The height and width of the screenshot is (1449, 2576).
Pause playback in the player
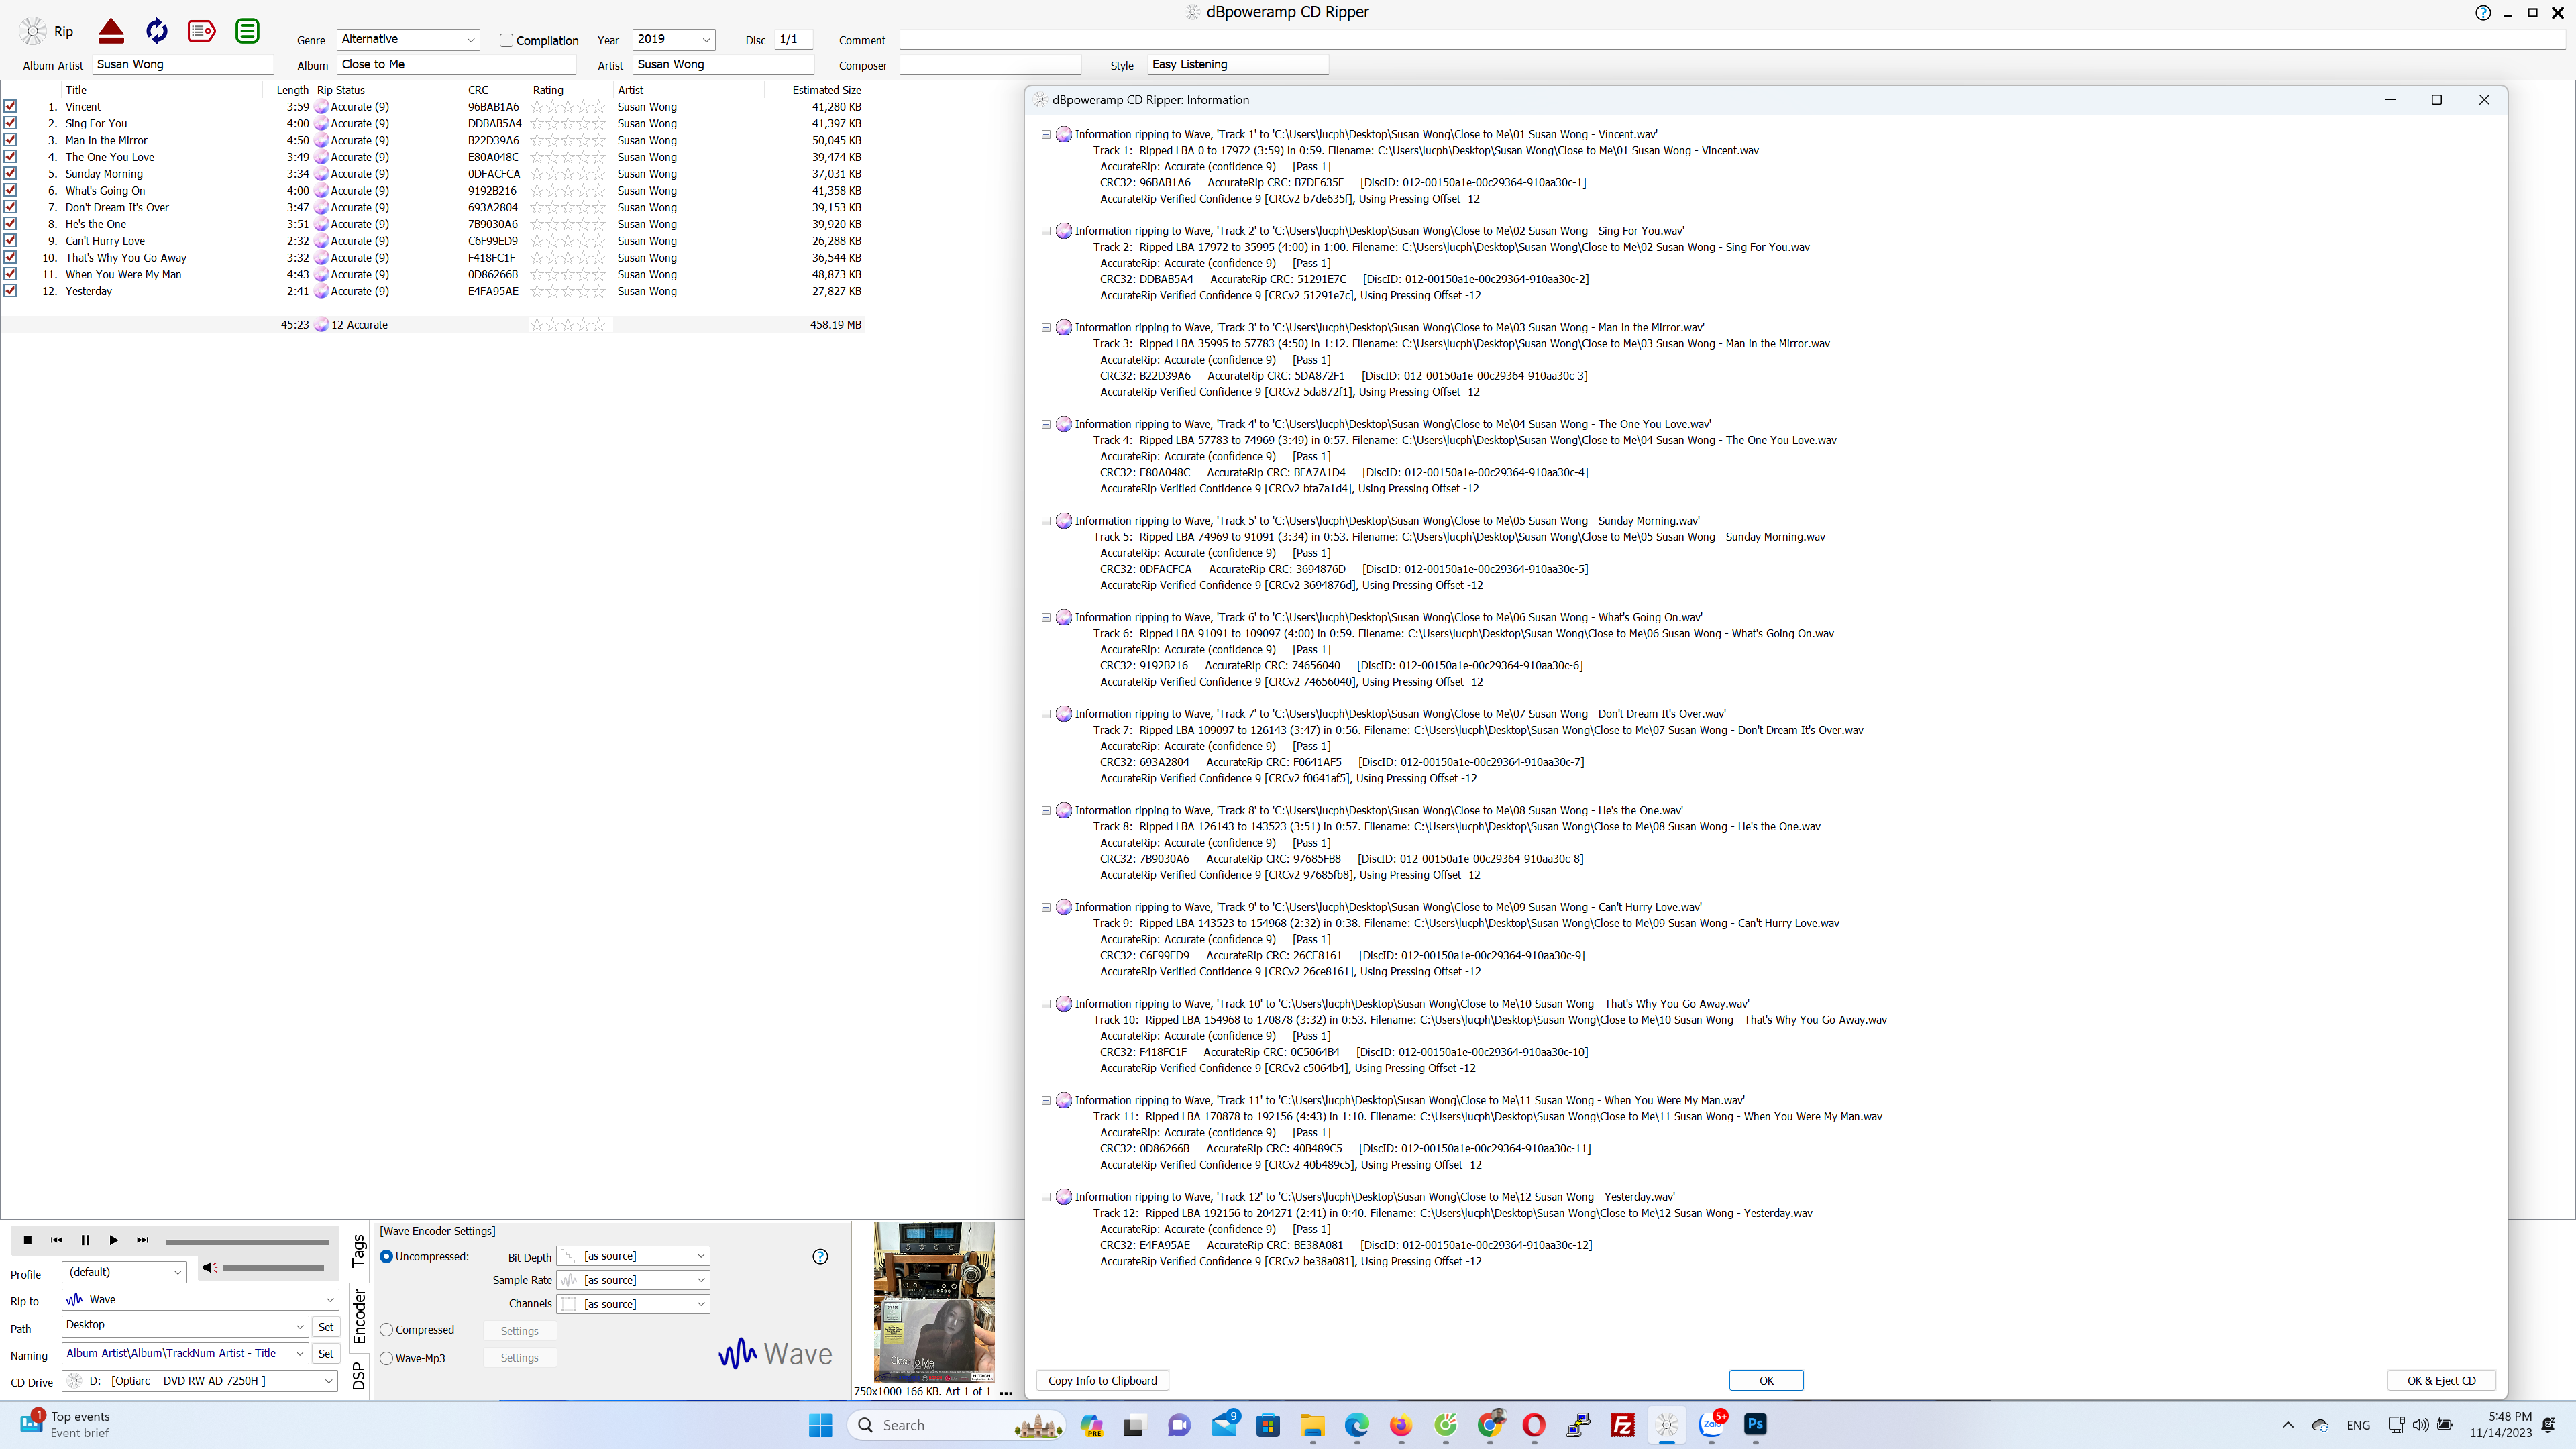click(85, 1240)
